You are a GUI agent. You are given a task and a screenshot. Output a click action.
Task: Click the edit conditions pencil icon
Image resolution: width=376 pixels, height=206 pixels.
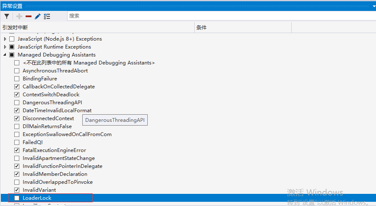(38, 16)
